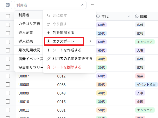Check the first data row checkbox
This screenshot has height=118, width=158.
coord(8,25)
